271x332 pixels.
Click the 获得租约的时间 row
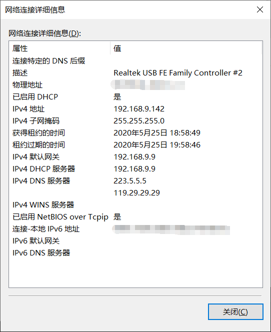click(135, 133)
